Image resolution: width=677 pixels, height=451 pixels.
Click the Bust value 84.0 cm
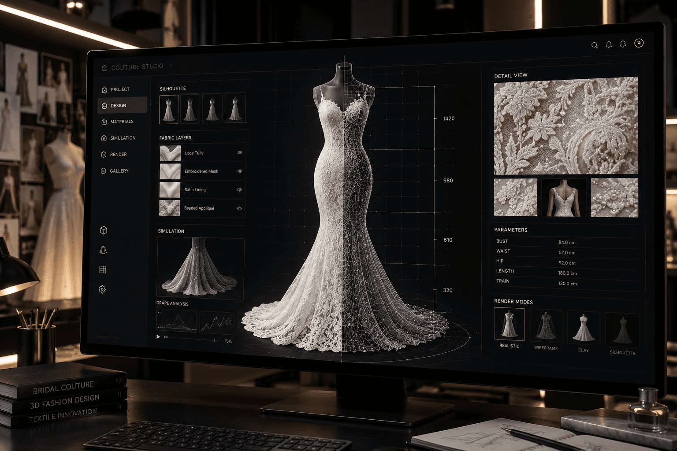coord(567,242)
